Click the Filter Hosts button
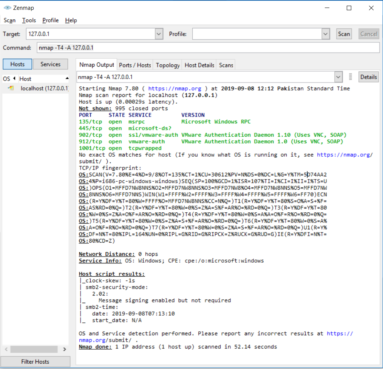Viewport: 383px width, 369px height. (x=35, y=361)
